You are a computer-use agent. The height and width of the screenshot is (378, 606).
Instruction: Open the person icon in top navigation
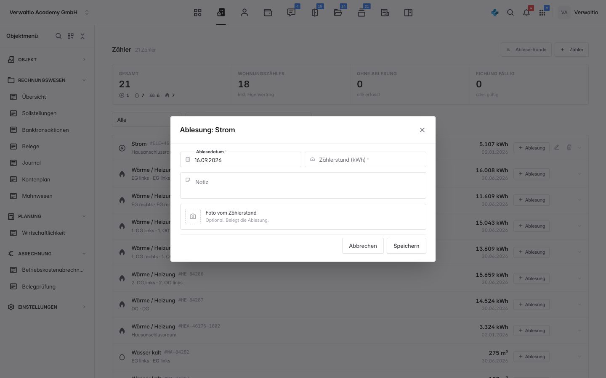[245, 13]
